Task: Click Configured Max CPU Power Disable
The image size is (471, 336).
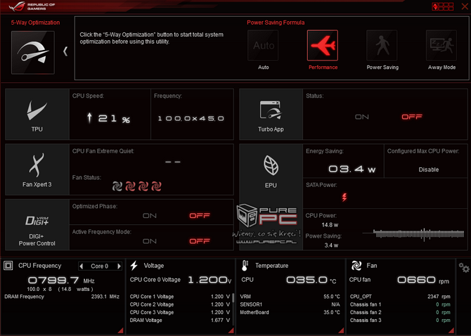Action: 429,169
